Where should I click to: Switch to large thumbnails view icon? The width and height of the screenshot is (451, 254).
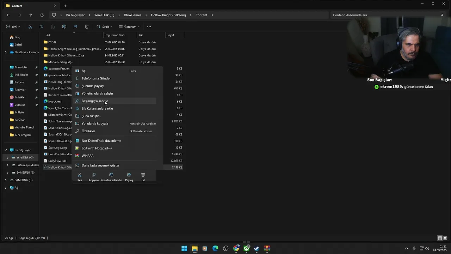(x=445, y=238)
